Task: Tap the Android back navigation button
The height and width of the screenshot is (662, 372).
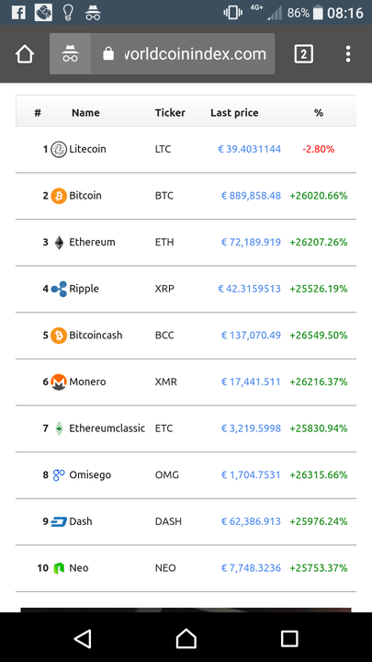Action: [x=83, y=638]
